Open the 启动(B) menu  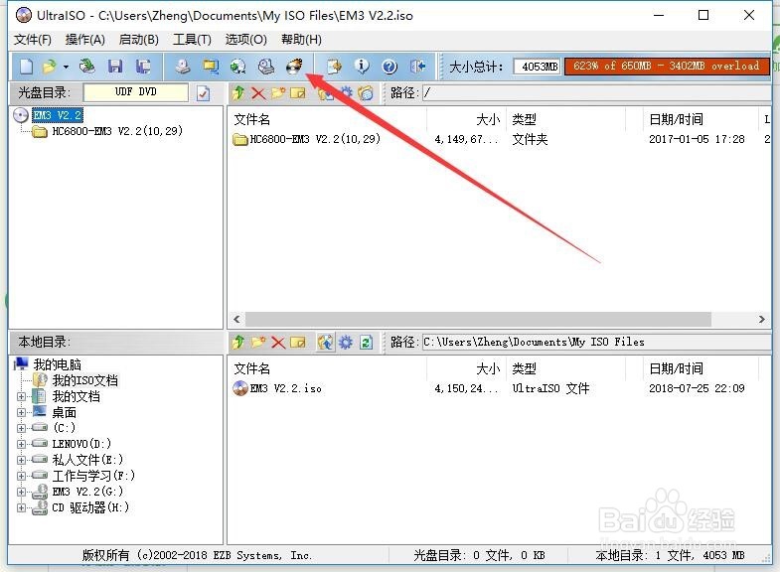point(139,40)
